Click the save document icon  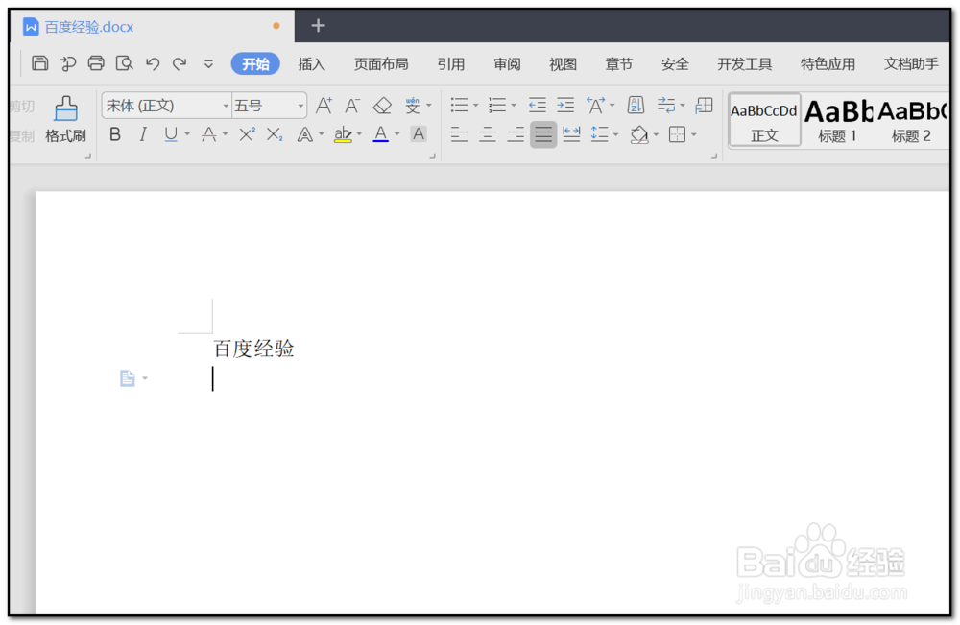pos(38,62)
